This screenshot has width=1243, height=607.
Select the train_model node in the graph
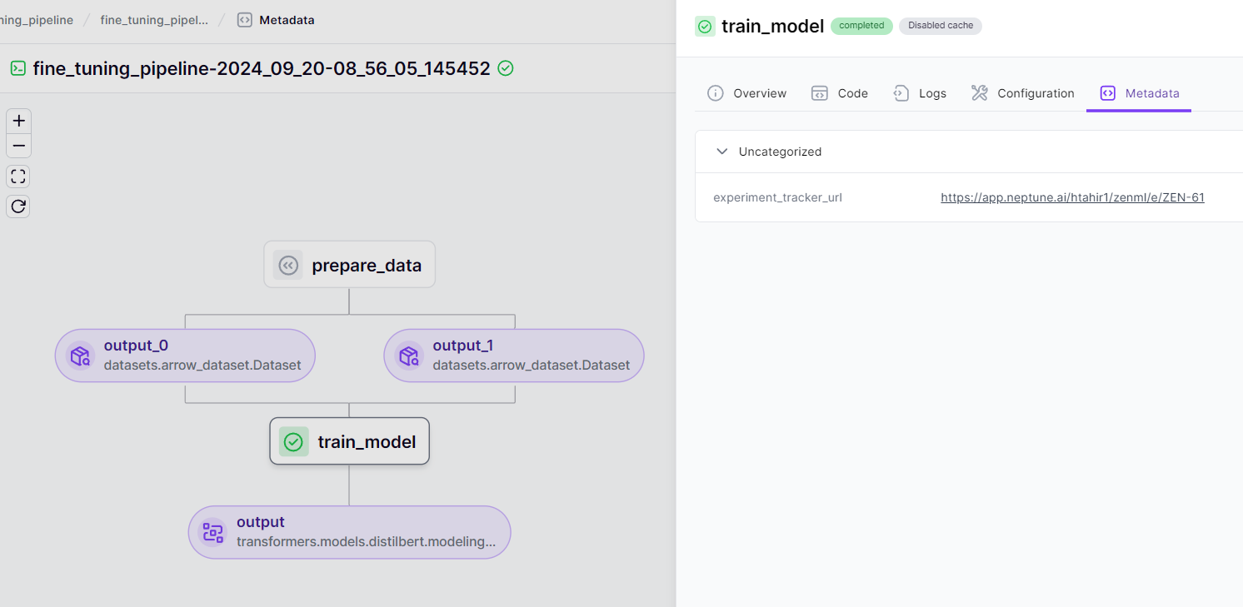[x=349, y=441]
